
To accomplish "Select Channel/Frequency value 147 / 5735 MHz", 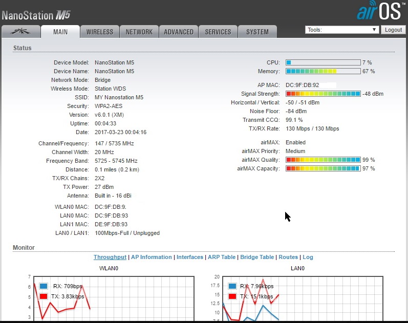I will 114,143.
